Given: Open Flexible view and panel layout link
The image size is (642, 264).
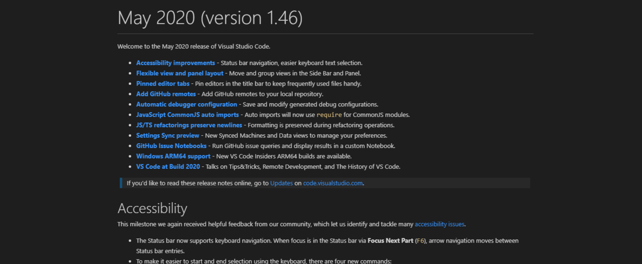Looking at the screenshot, I should pyautogui.click(x=179, y=73).
